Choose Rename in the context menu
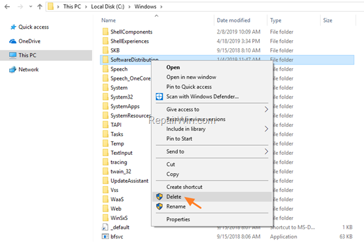 212,207
